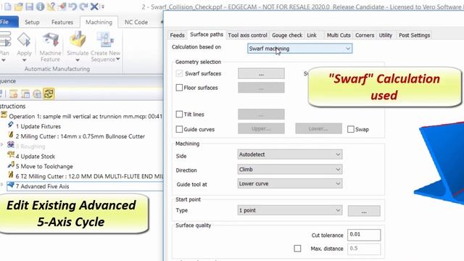Click the Move to Toolchange icon
Screen dimensions: 464x261
(x=11, y=165)
